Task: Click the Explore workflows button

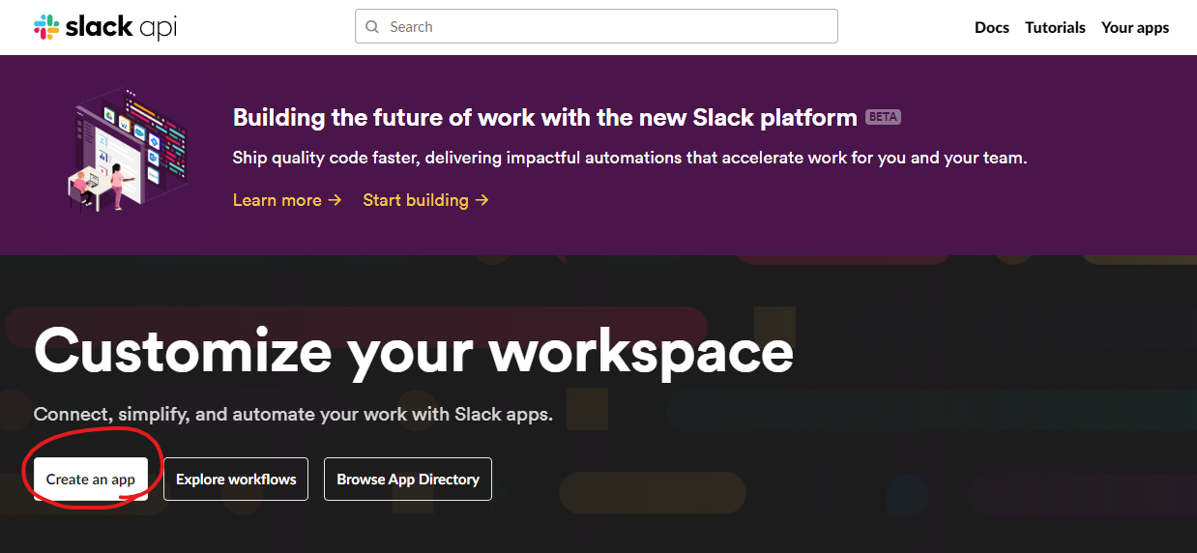Action: click(236, 480)
